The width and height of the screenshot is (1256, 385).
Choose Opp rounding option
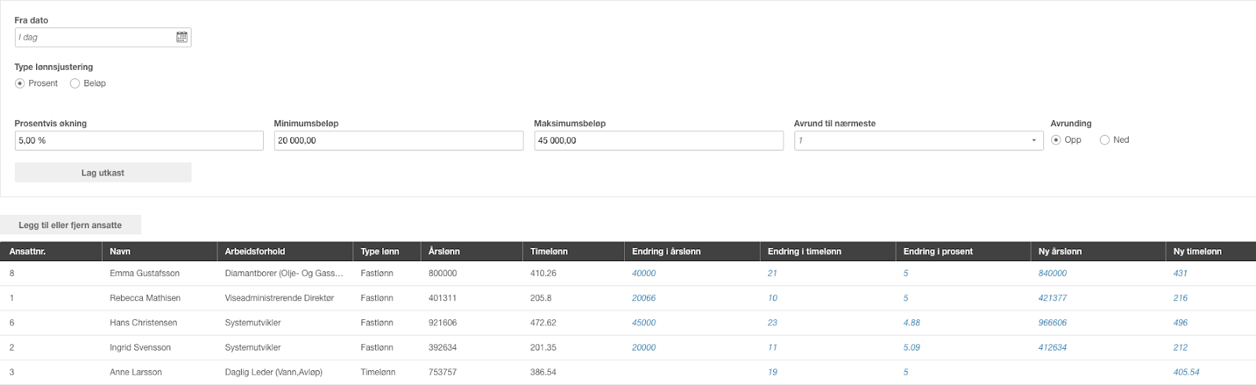(x=1056, y=140)
